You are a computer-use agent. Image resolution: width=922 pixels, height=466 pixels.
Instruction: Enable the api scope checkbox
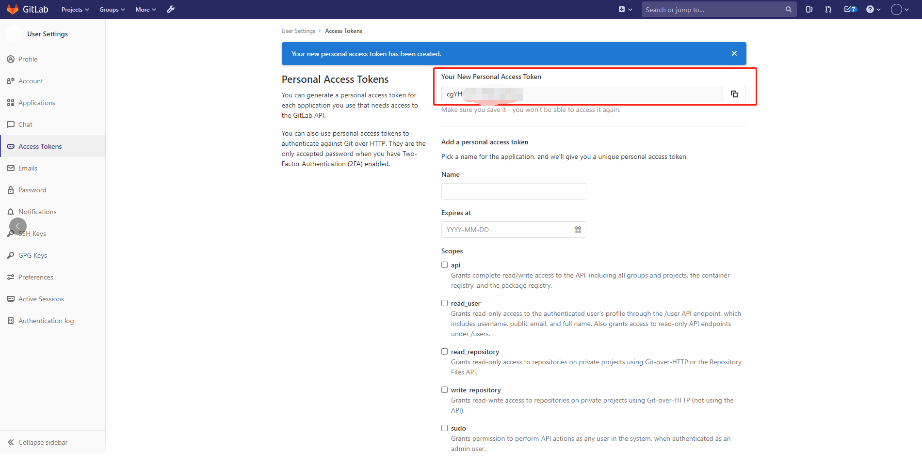click(444, 265)
